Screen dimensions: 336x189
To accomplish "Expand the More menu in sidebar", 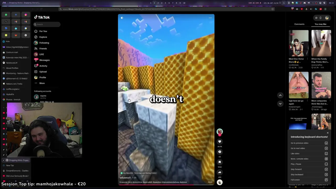I will point(40,83).
